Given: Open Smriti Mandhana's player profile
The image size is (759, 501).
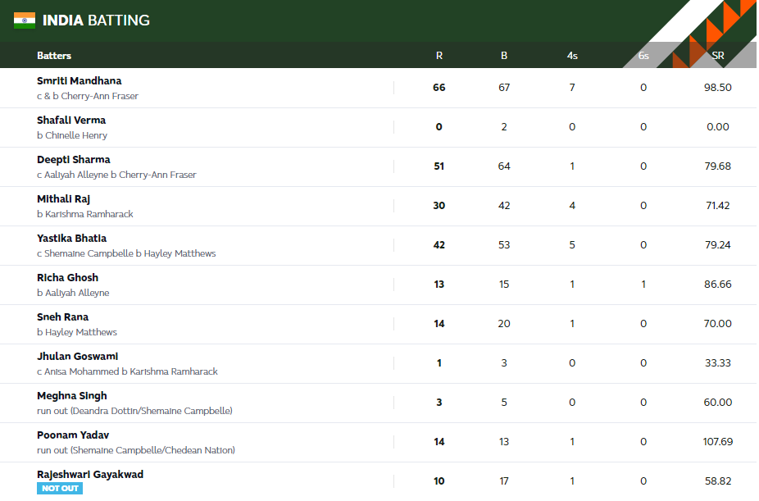Looking at the screenshot, I should 79,81.
